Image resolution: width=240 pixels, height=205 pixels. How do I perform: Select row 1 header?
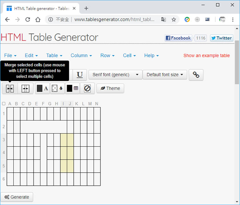tap(3, 114)
